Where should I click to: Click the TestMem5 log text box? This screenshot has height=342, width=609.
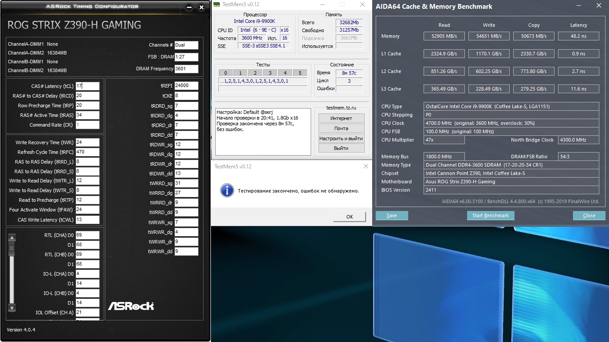point(263,132)
